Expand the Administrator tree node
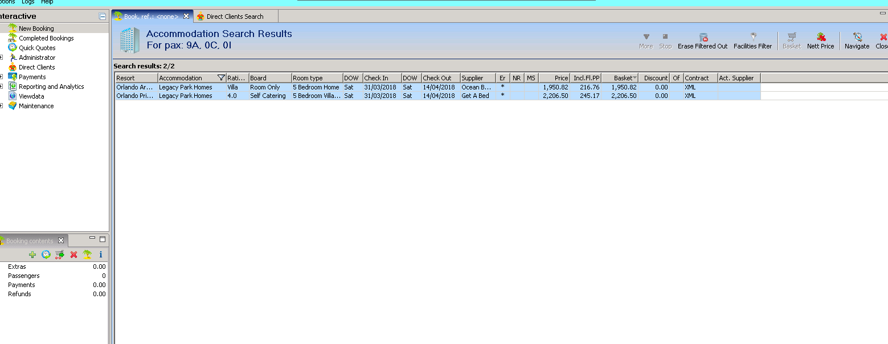This screenshot has height=344, width=888. coord(2,58)
